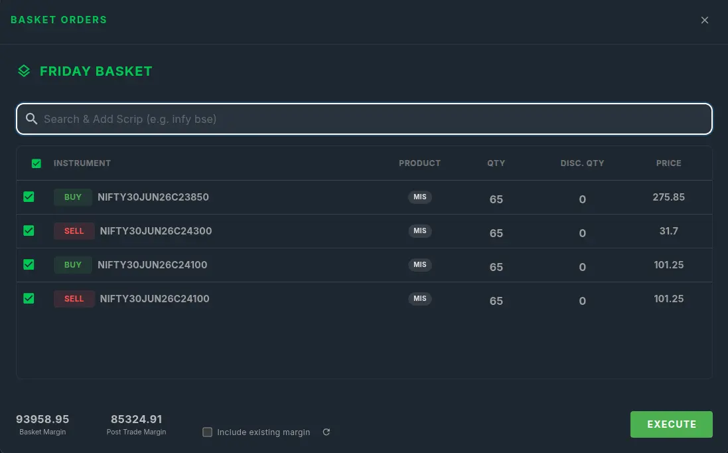Click the Execute button

coord(671,424)
